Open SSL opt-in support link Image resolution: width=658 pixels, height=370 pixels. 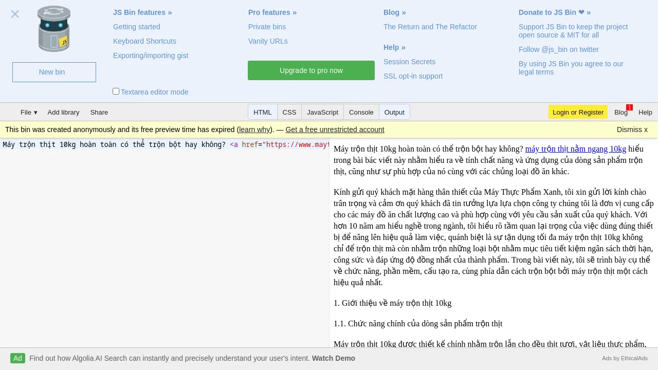point(413,76)
